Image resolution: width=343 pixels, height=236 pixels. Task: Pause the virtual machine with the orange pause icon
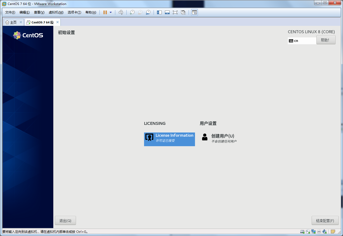coord(105,12)
